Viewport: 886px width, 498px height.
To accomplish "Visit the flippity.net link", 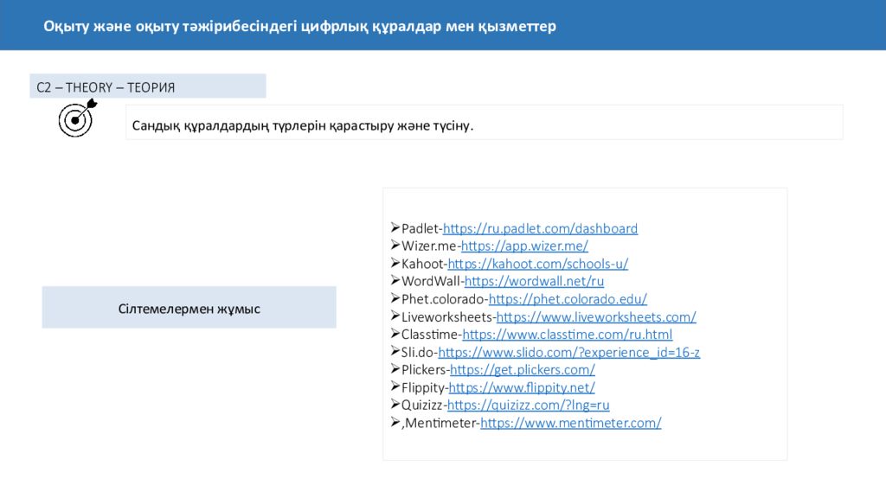I will pyautogui.click(x=522, y=388).
